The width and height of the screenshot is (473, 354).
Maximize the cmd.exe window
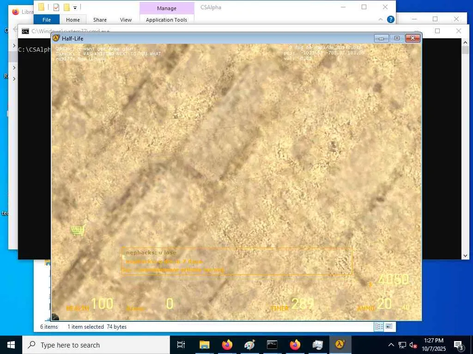437,31
